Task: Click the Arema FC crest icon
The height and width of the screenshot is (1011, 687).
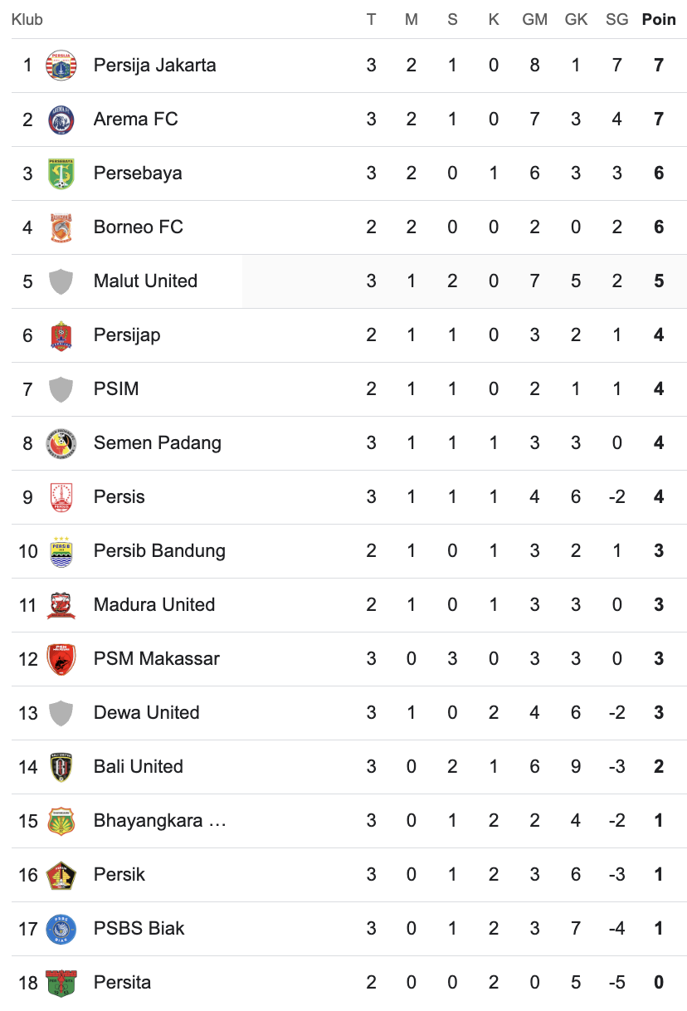Action: (61, 120)
